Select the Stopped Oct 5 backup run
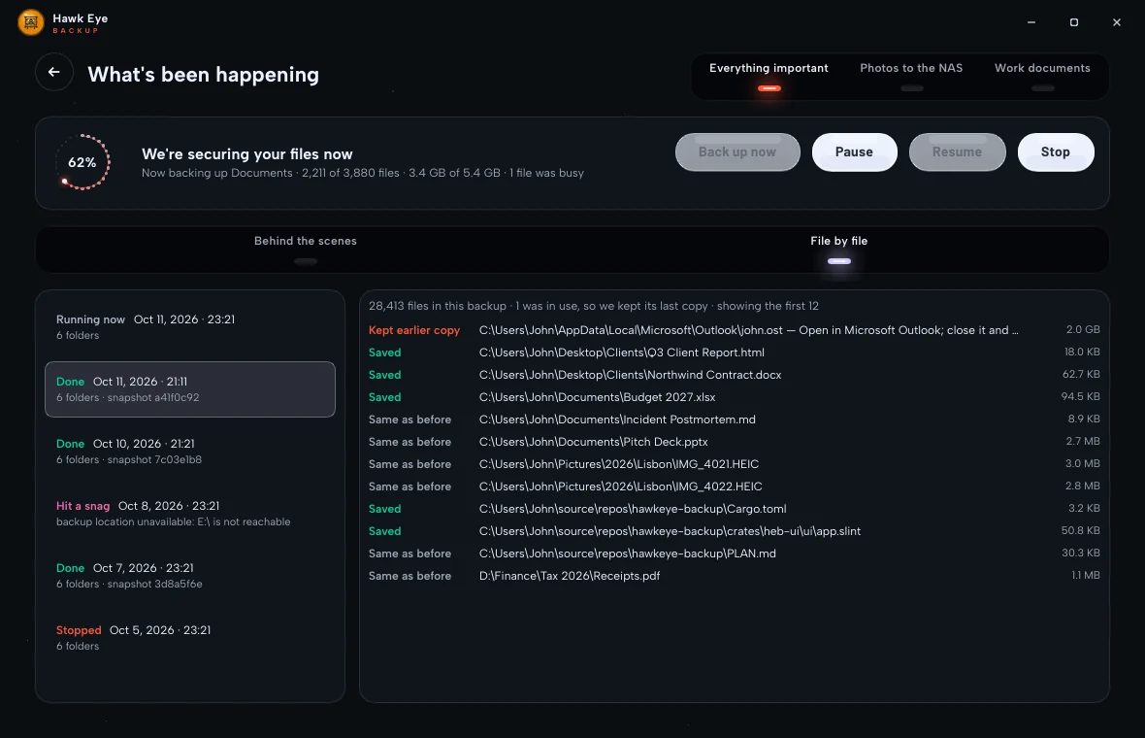The width and height of the screenshot is (1145, 738). click(x=190, y=638)
